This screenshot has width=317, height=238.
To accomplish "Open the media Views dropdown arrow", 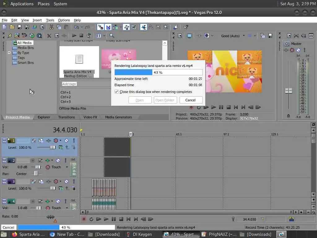I will point(104,36).
